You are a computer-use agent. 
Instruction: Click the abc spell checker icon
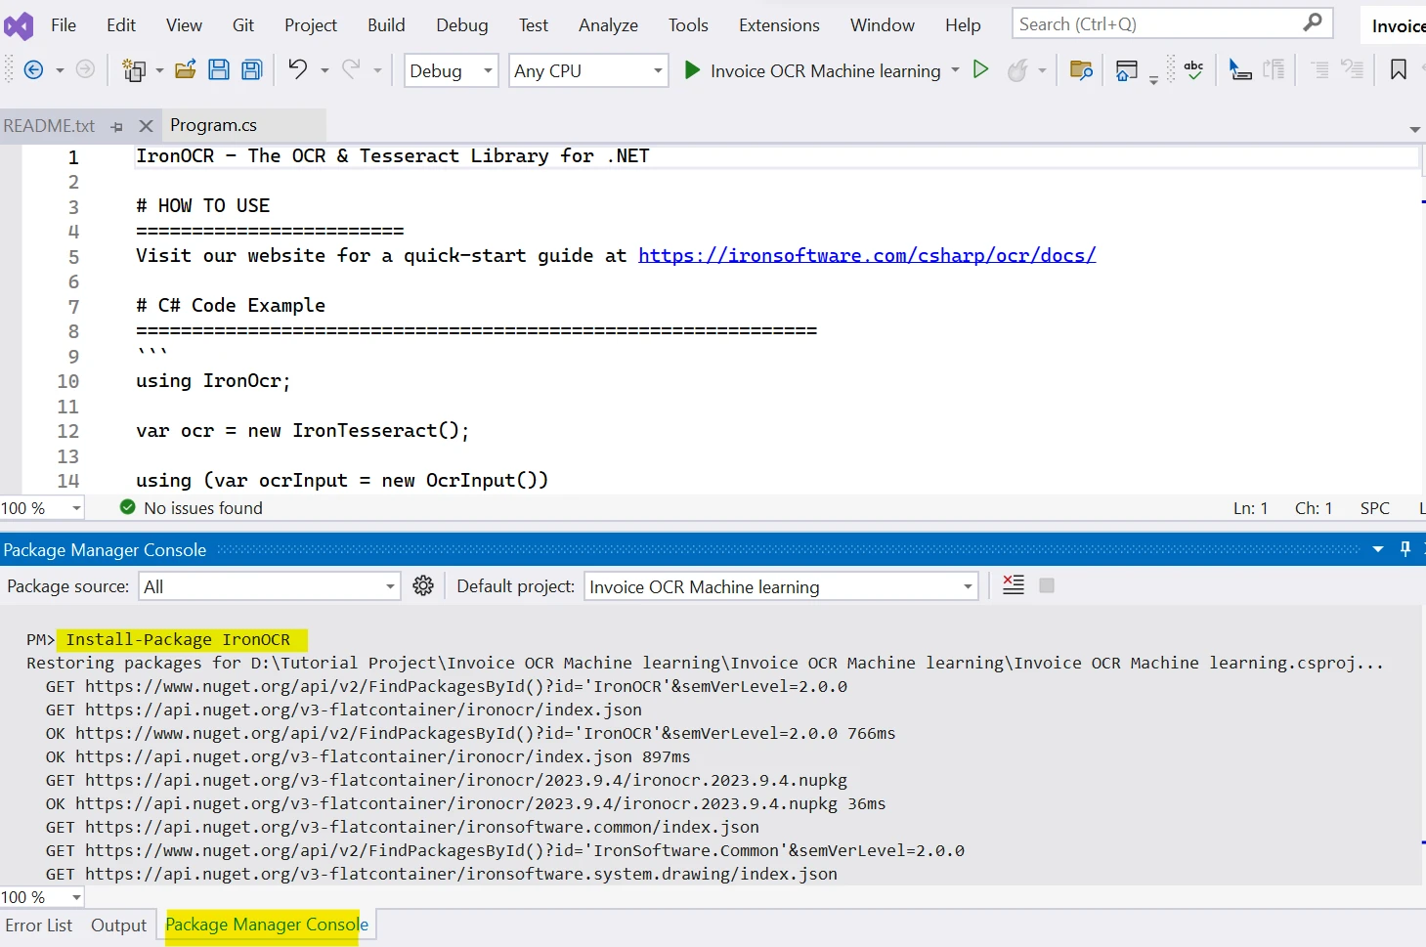click(x=1193, y=69)
